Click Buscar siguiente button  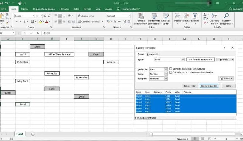point(209,86)
